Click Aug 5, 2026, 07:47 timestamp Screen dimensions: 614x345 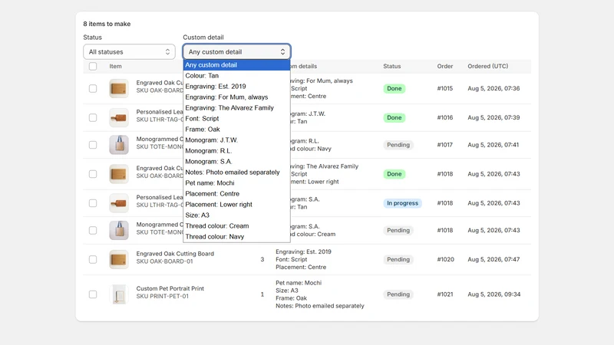494,260
